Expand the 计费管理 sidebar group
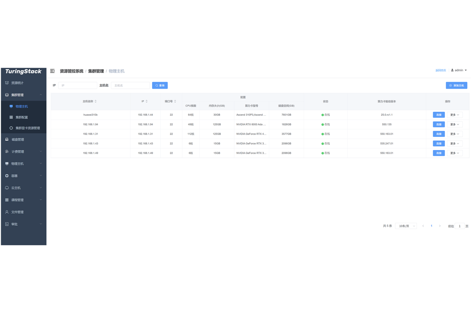The height and width of the screenshot is (314, 471). pyautogui.click(x=24, y=151)
